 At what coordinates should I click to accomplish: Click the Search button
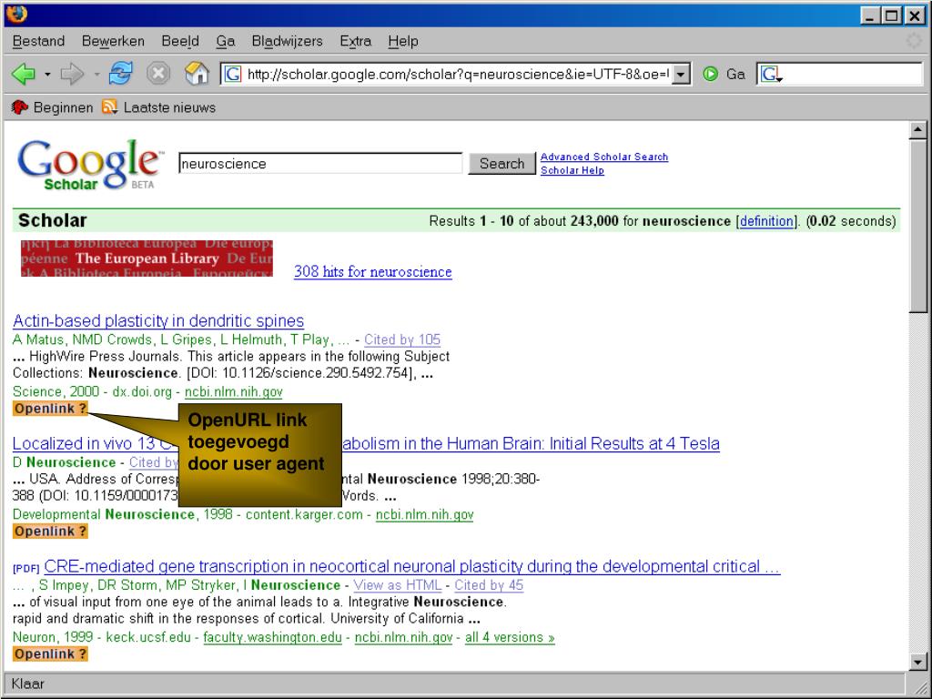501,164
